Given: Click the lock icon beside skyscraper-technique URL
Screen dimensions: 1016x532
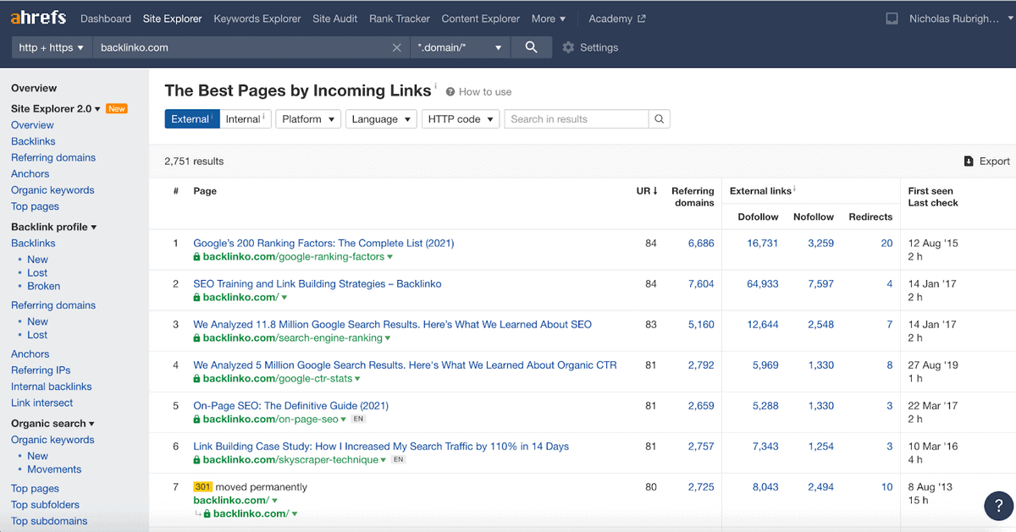Looking at the screenshot, I should coord(197,459).
